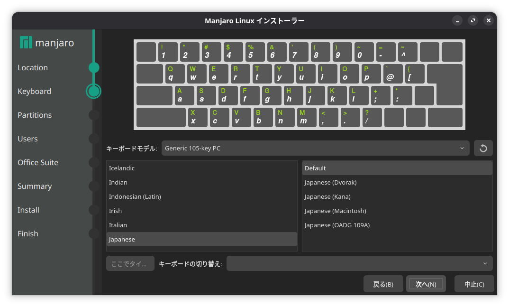
Task: Click the A key on keyboard preview
Action: (x=184, y=95)
